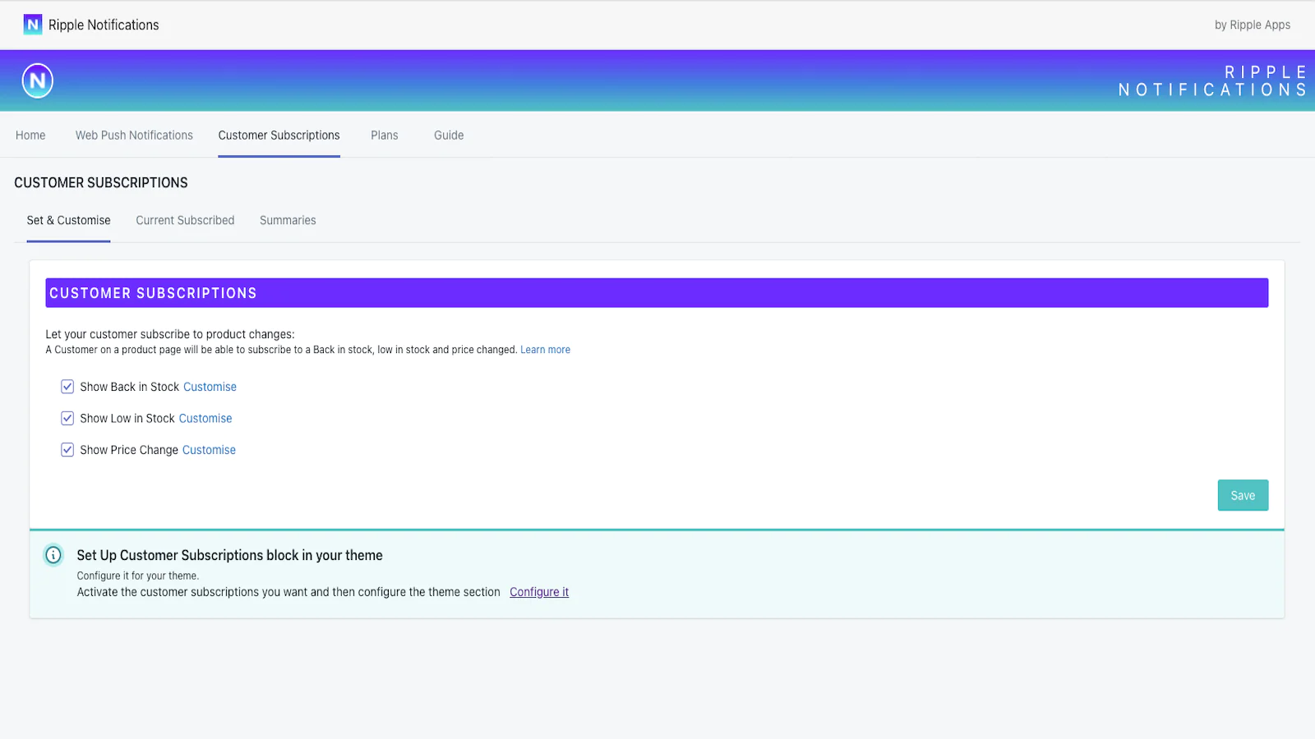Click the circular N icon in the banner
This screenshot has height=739, width=1315.
(37, 80)
